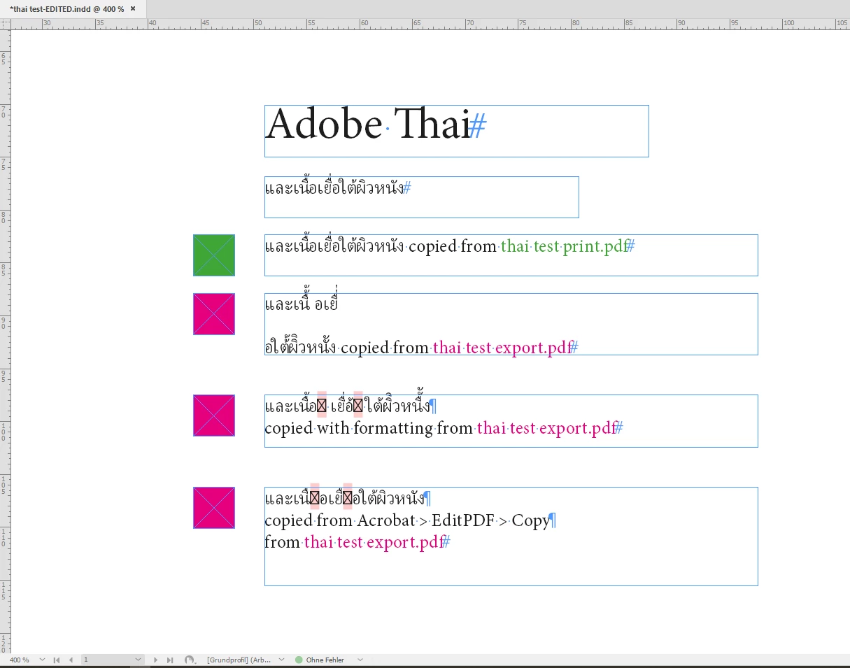The width and height of the screenshot is (850, 668).
Task: Click the first missing-glyph box in the Acrobat frame
Action: pyautogui.click(x=315, y=498)
